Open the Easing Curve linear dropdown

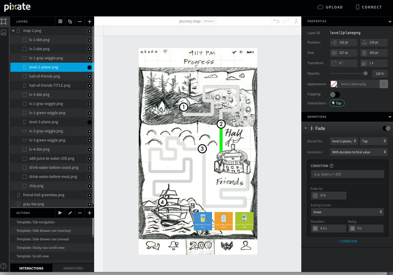(347, 212)
